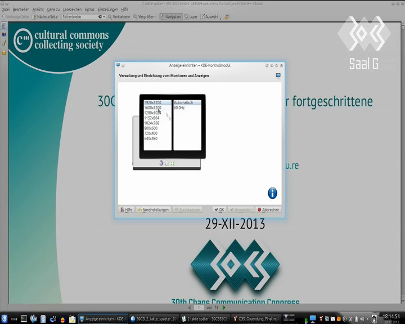
Task: Open the Datei menu
Action: click(x=6, y=10)
